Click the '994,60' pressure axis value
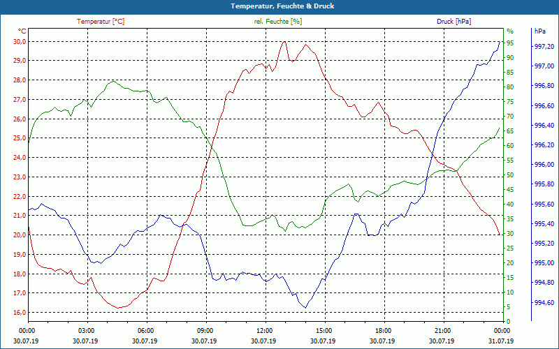The image size is (559, 349). pos(544,303)
